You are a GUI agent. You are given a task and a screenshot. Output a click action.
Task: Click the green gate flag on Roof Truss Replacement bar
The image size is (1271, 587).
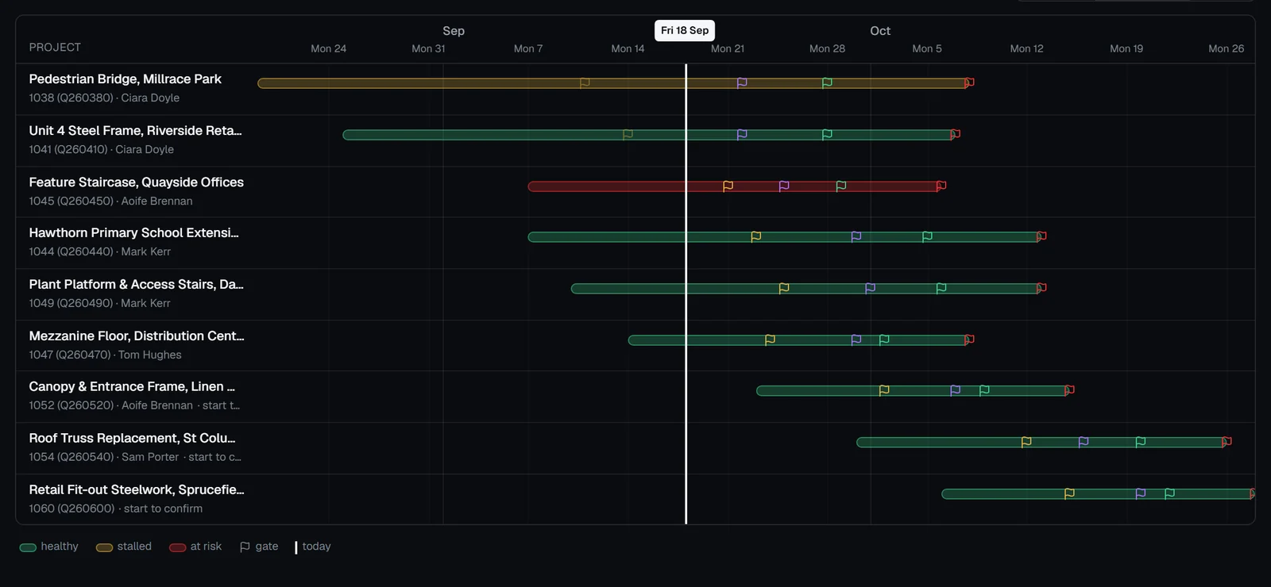click(x=1141, y=442)
